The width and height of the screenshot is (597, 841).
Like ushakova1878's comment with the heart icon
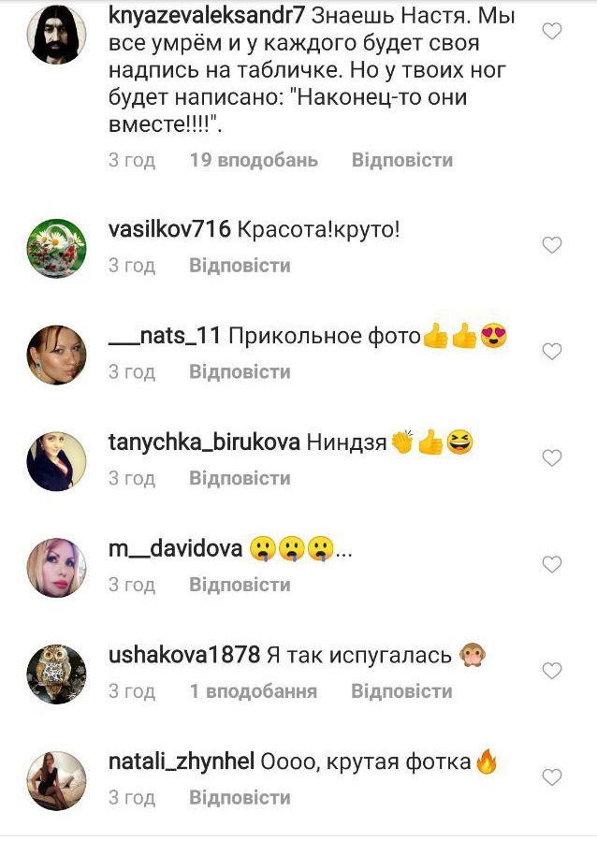pyautogui.click(x=551, y=671)
